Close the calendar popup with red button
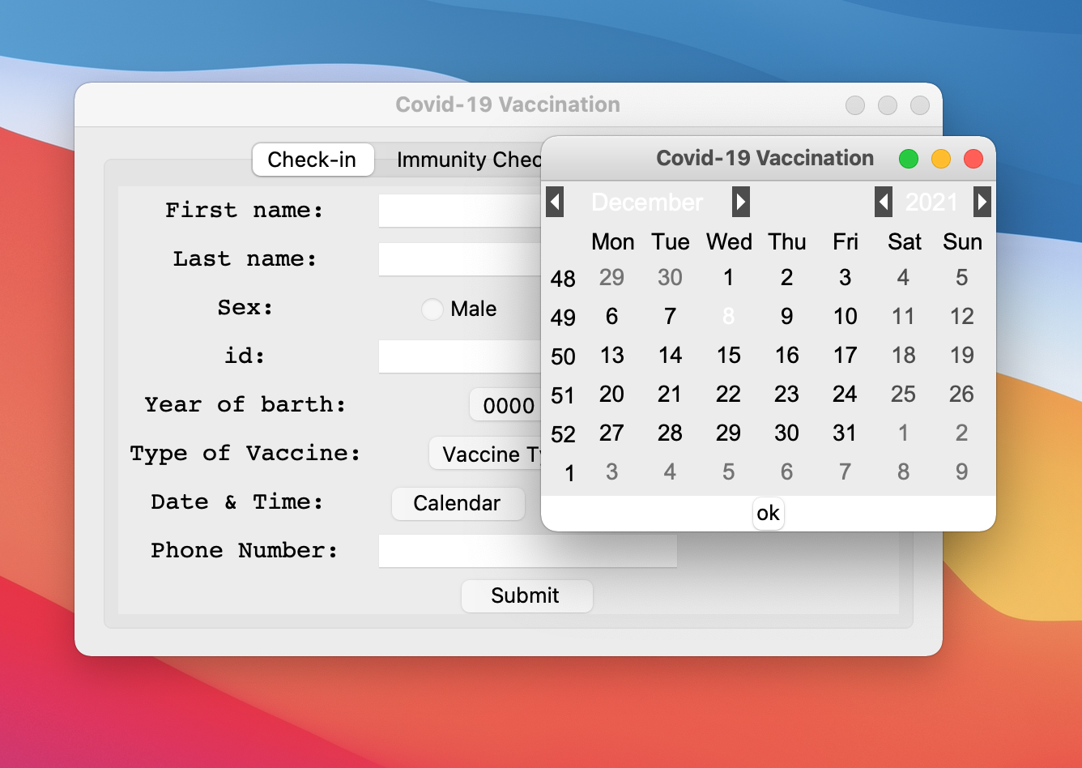The image size is (1082, 768). 973,159
